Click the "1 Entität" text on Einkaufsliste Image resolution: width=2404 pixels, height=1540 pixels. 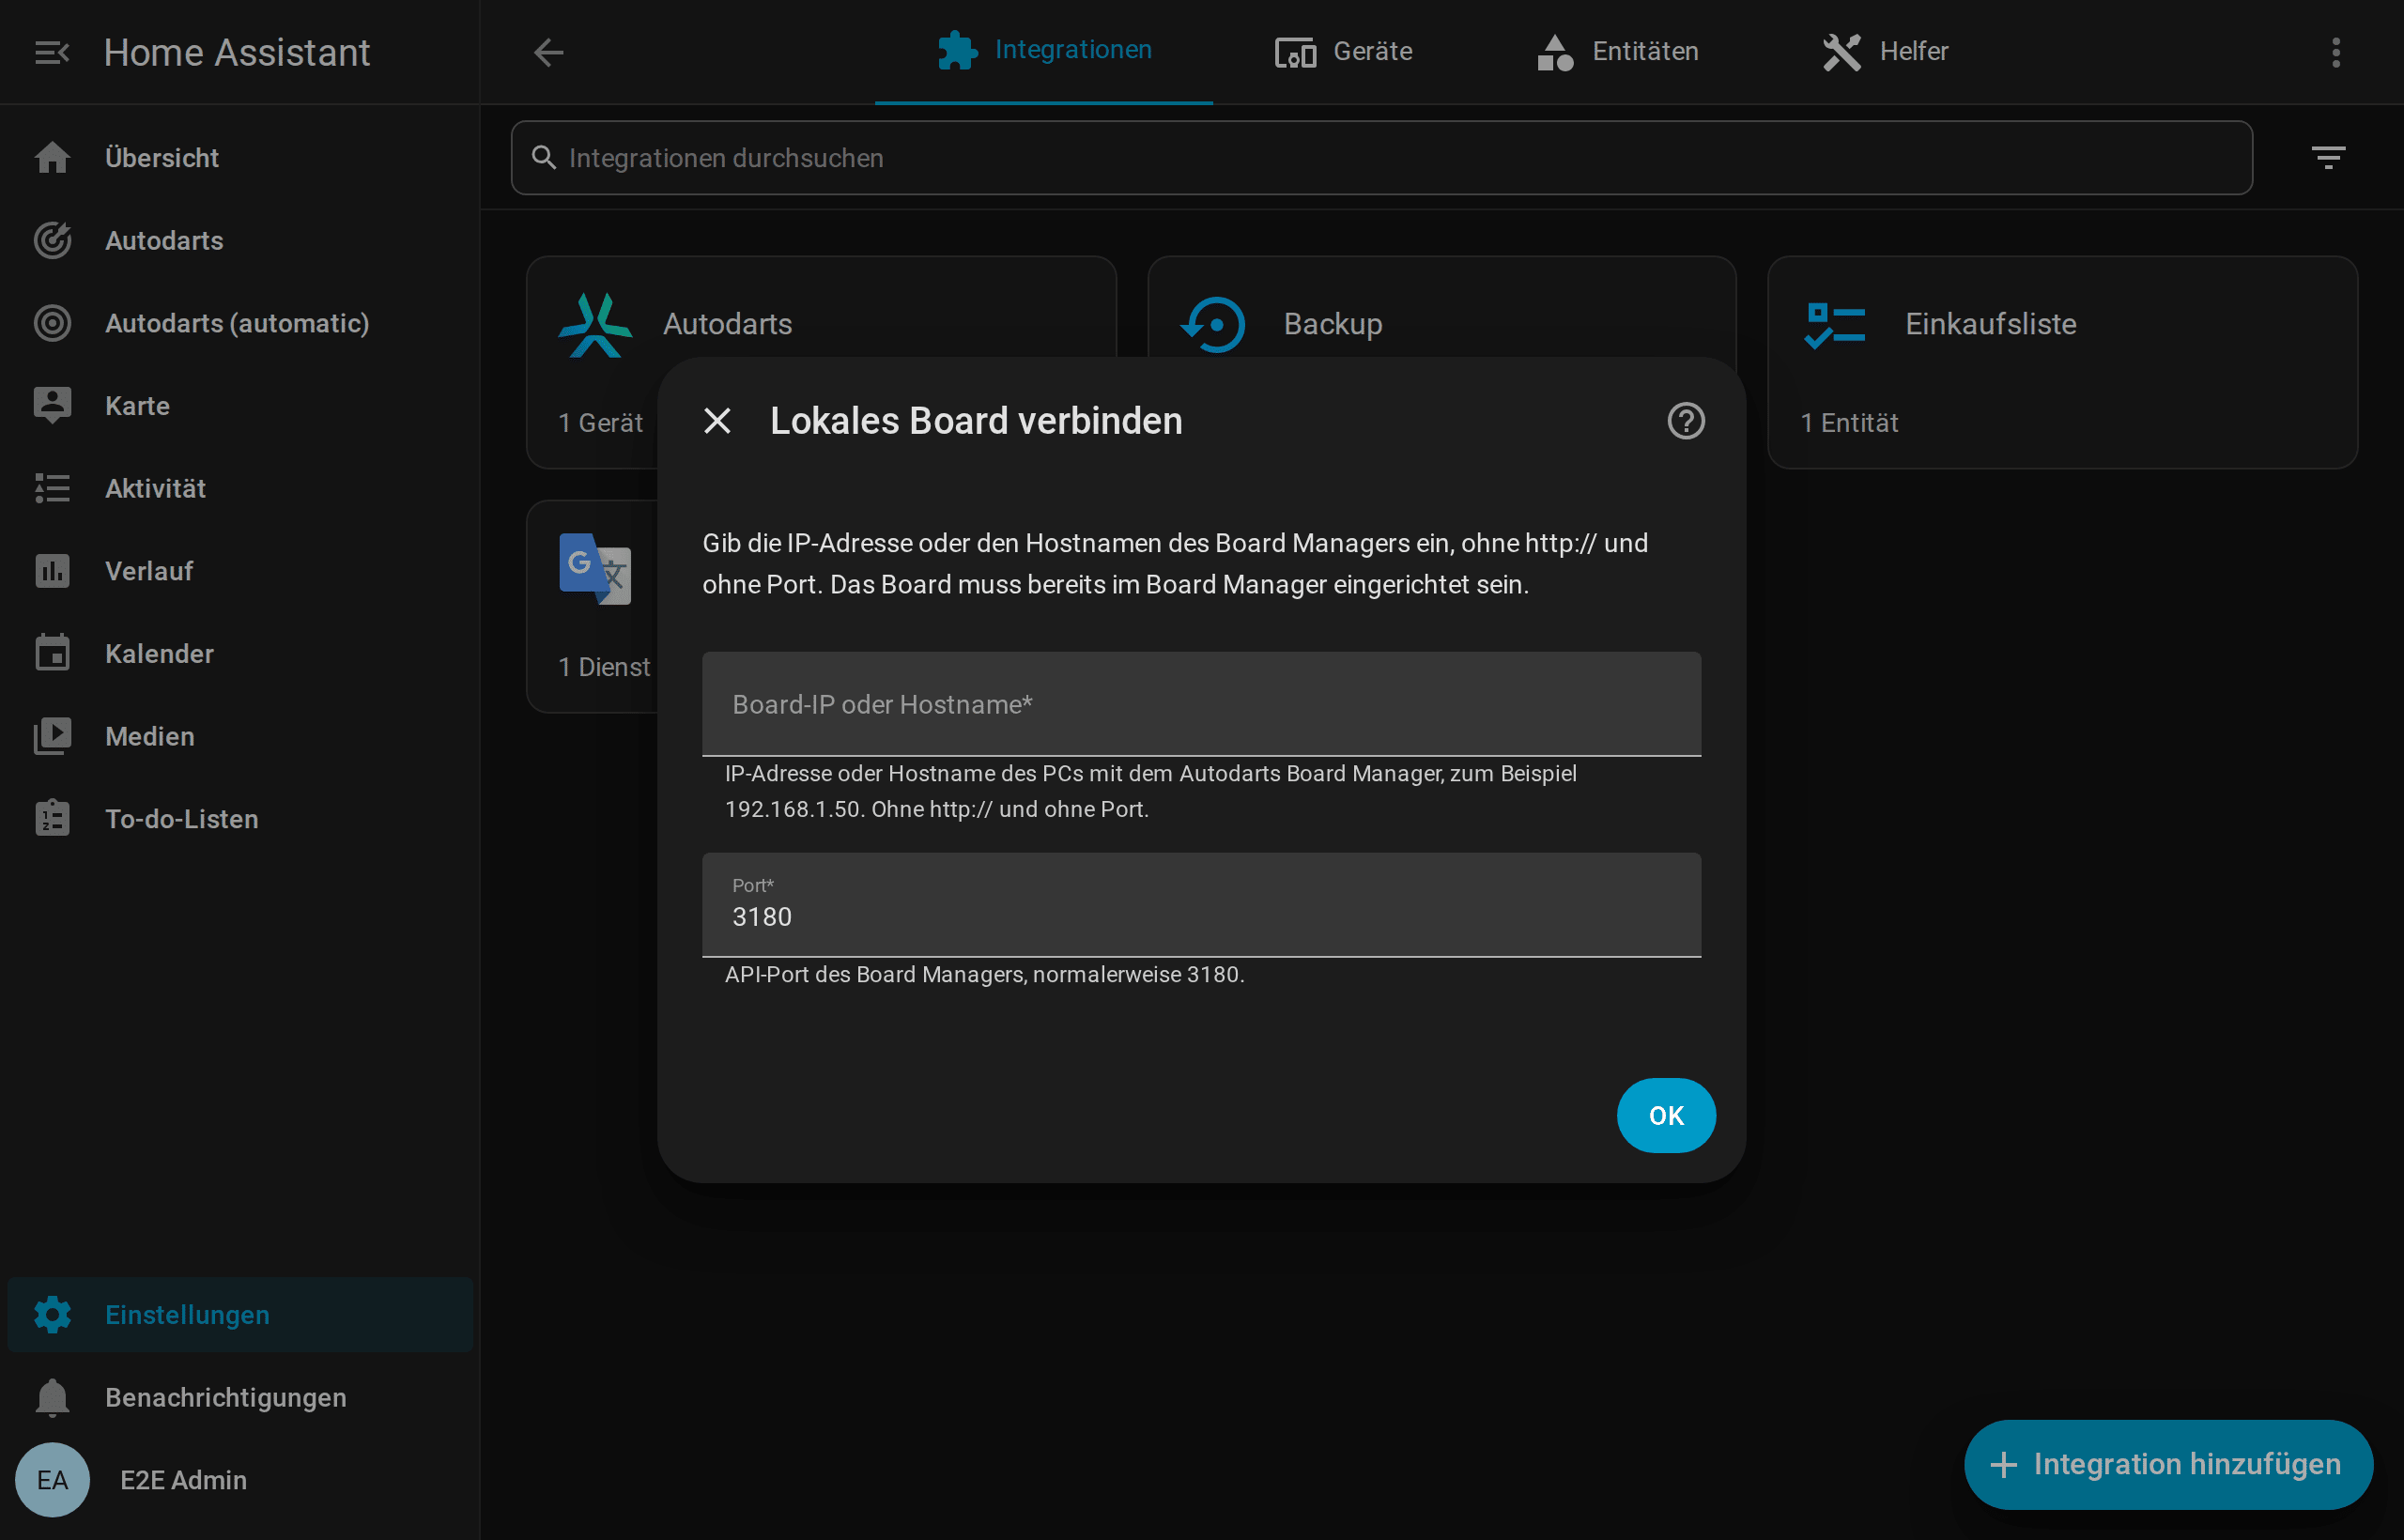(1849, 423)
